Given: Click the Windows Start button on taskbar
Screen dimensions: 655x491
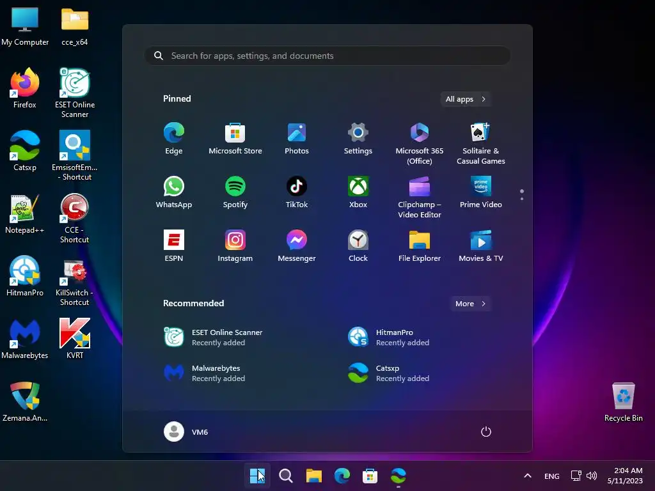Looking at the screenshot, I should coord(257,476).
